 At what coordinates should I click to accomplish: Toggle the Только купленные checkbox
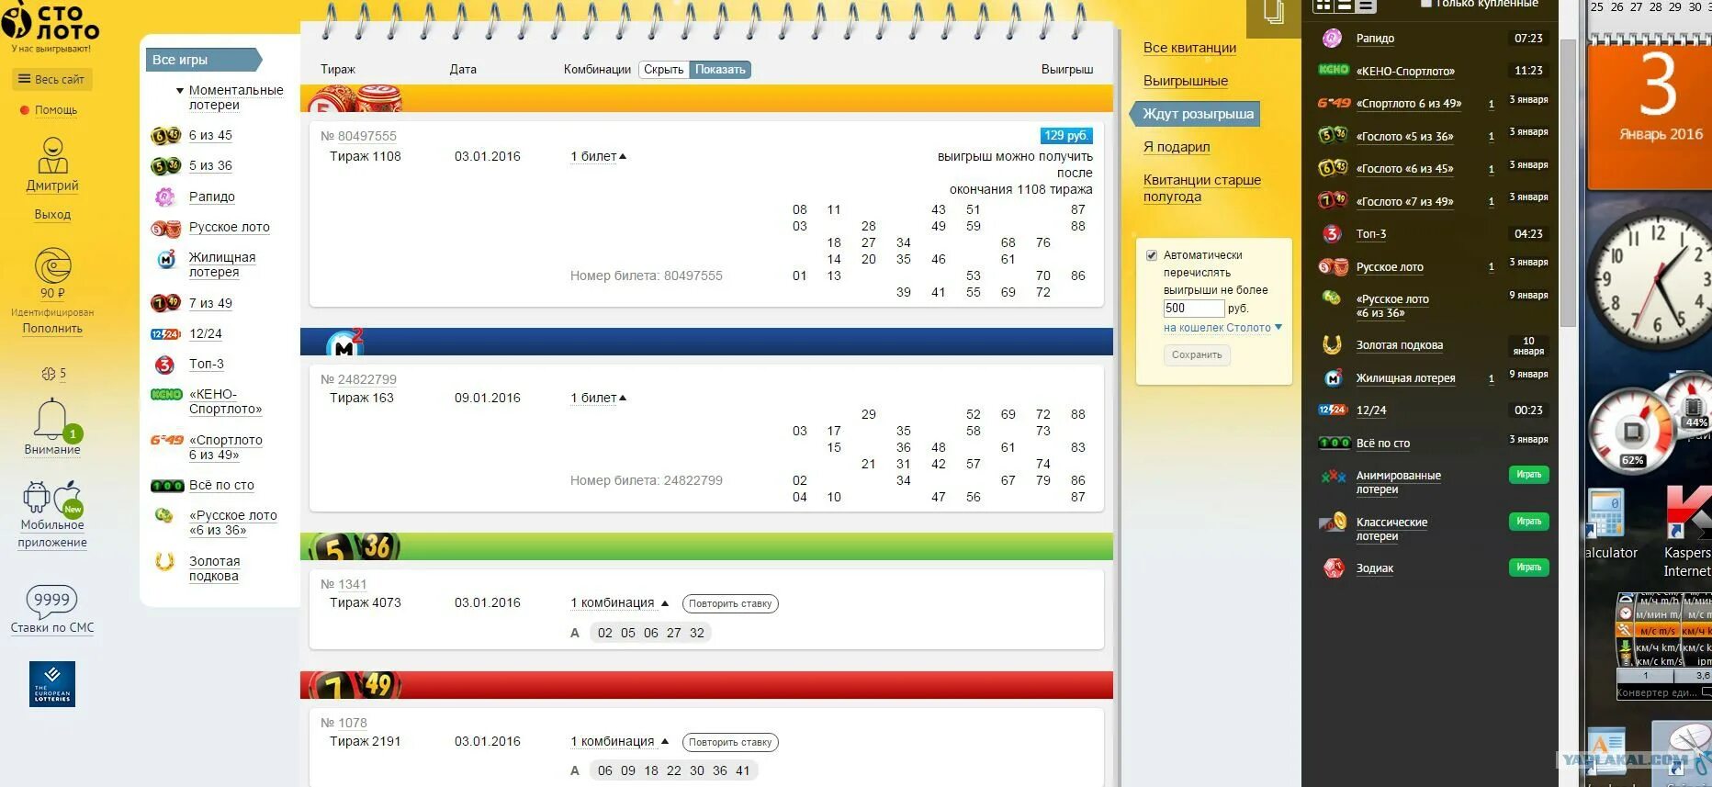1426,4
